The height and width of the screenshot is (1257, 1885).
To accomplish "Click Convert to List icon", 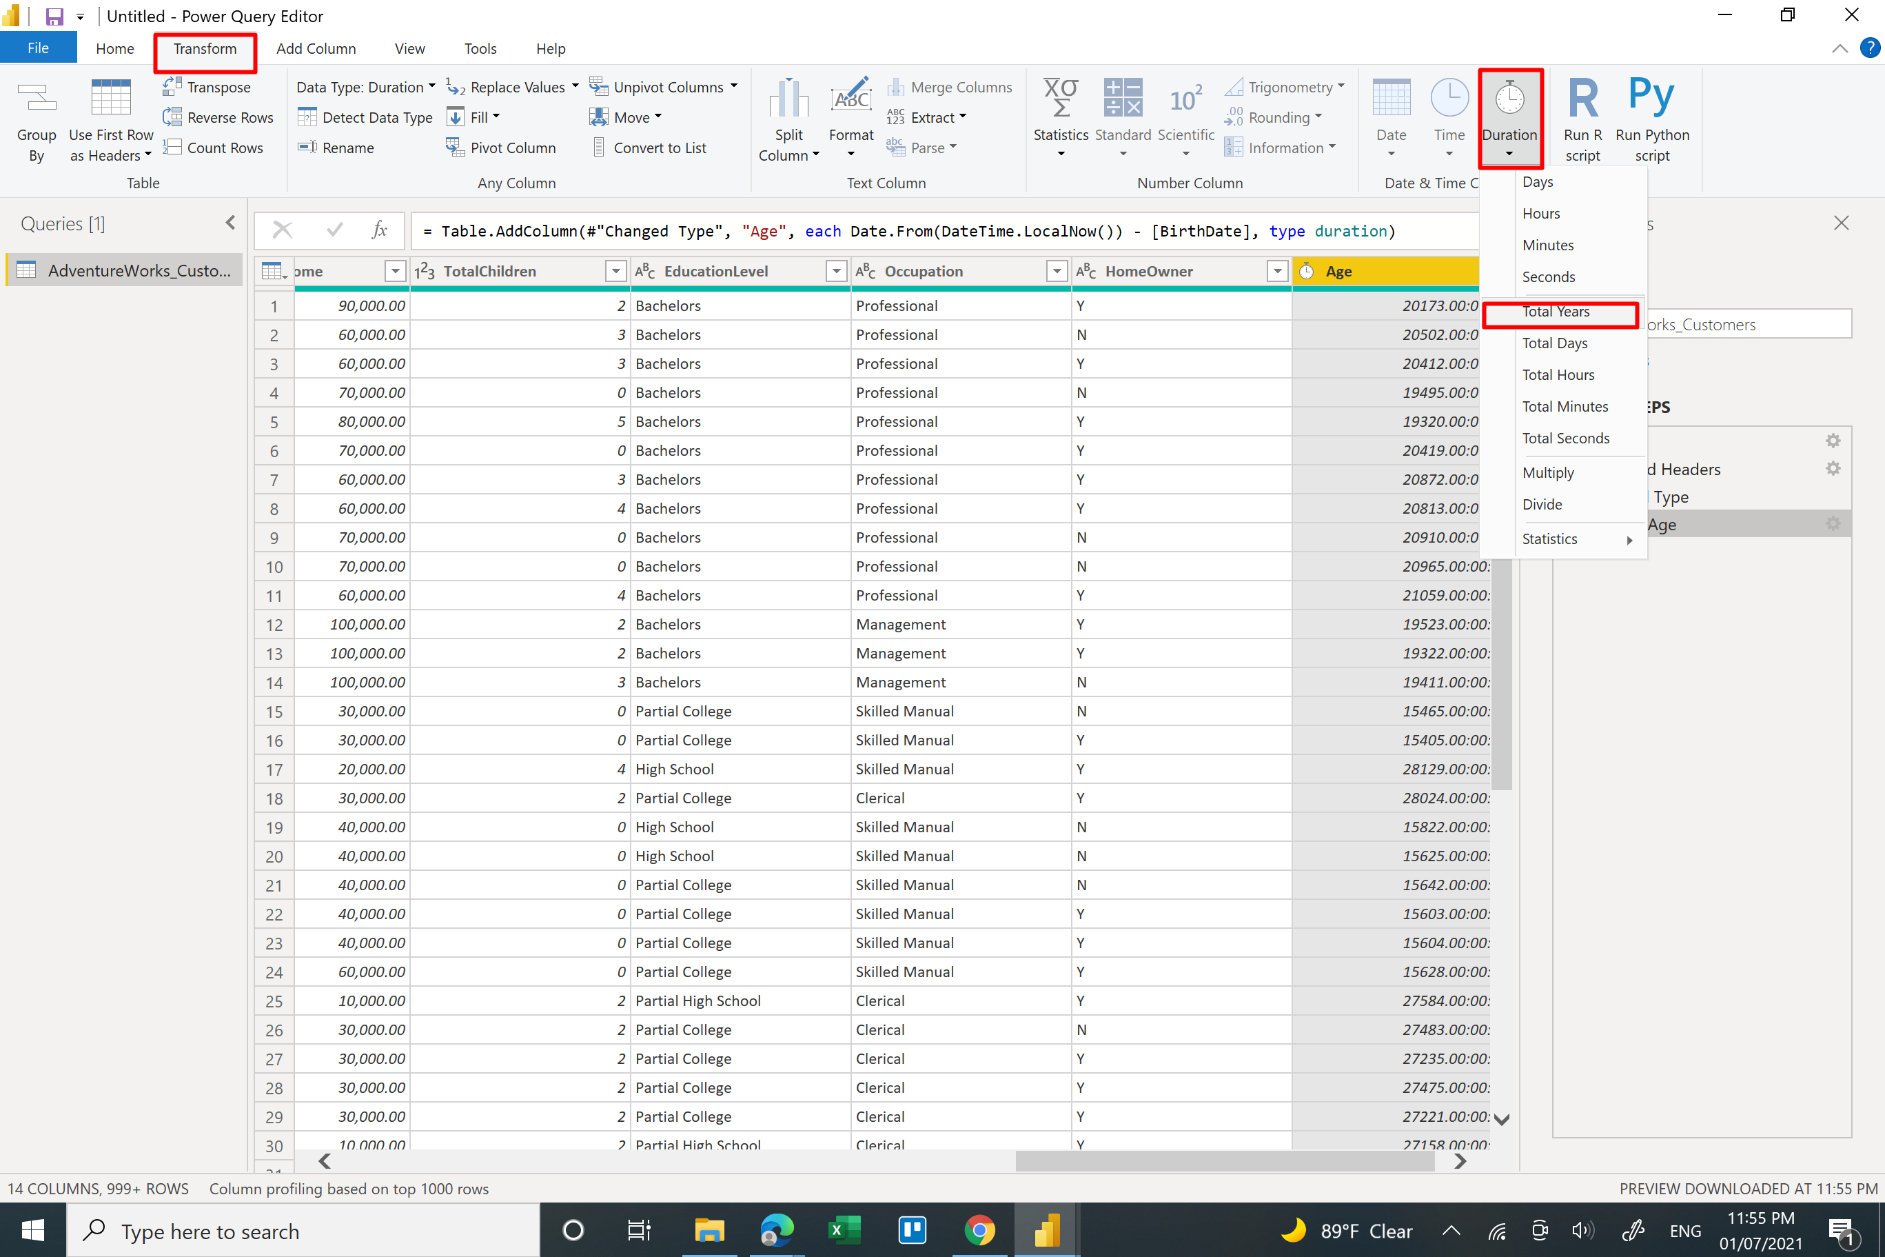I will tap(599, 148).
